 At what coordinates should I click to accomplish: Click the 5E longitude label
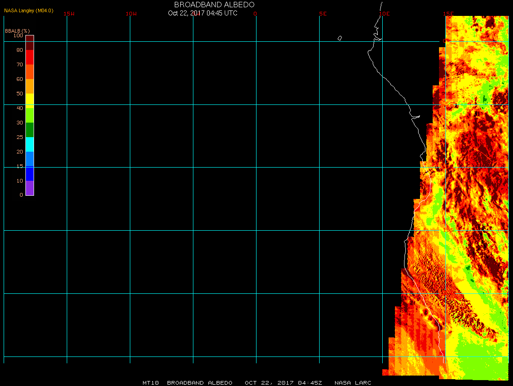tap(323, 14)
